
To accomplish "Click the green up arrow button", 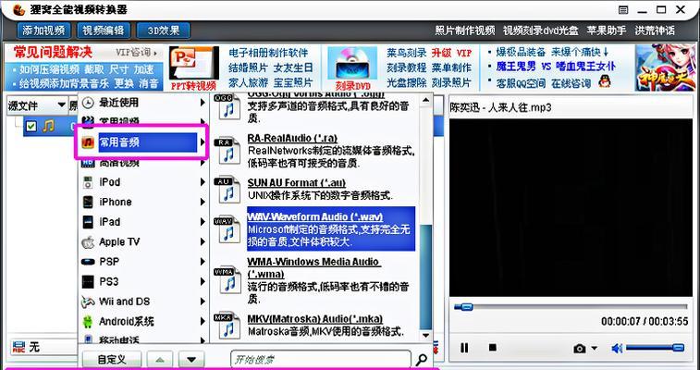I will (161, 360).
